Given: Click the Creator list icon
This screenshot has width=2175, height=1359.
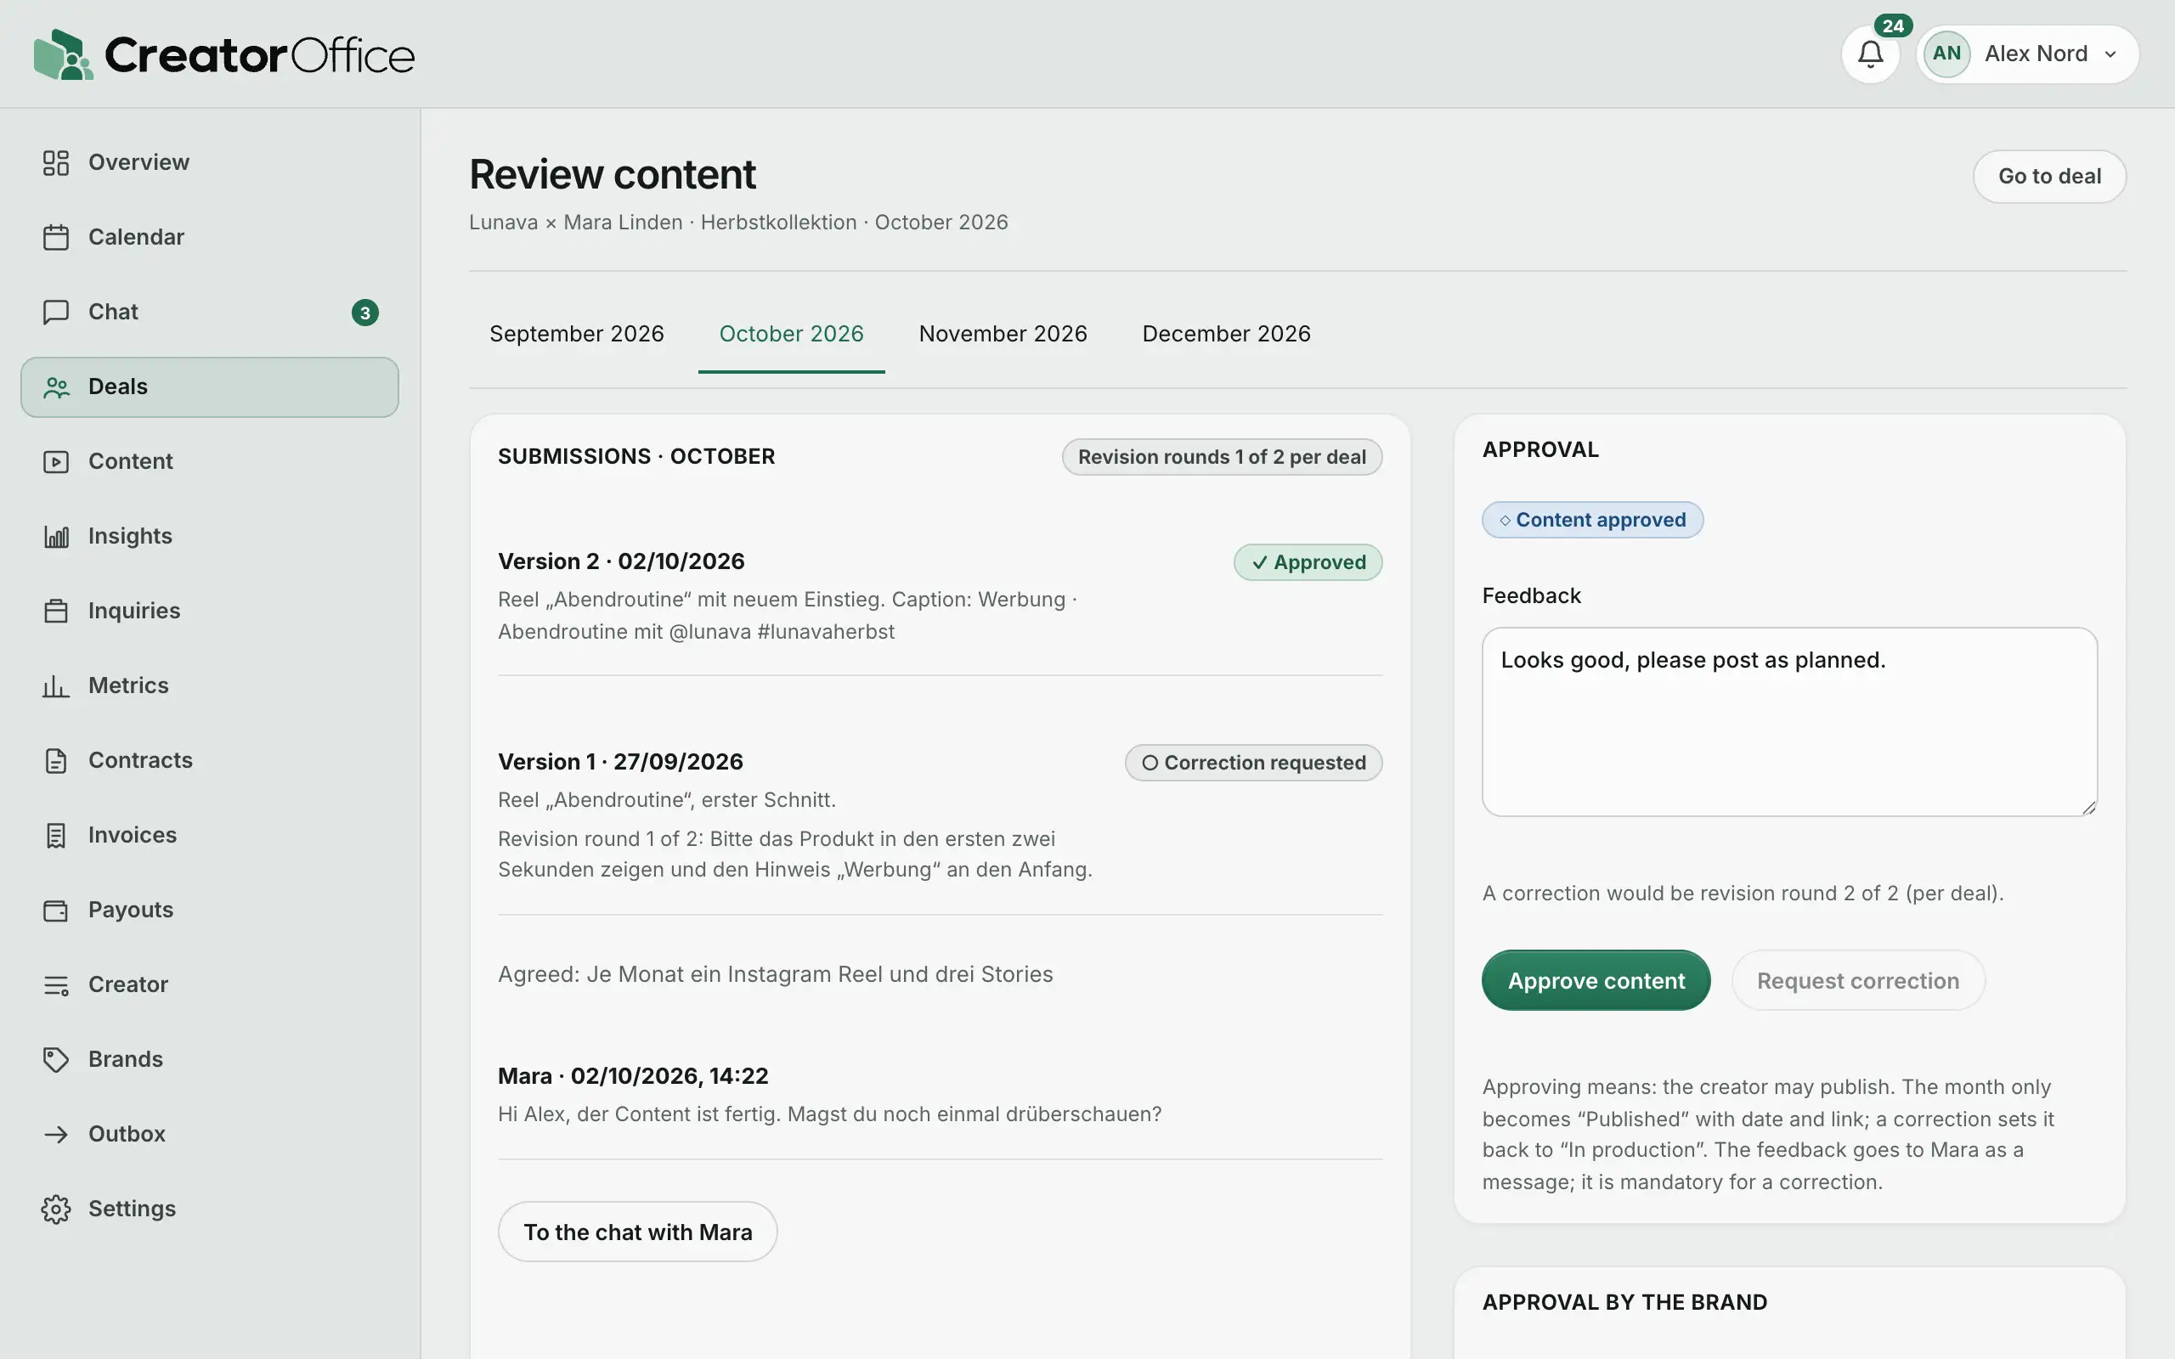Looking at the screenshot, I should pos(56,985).
